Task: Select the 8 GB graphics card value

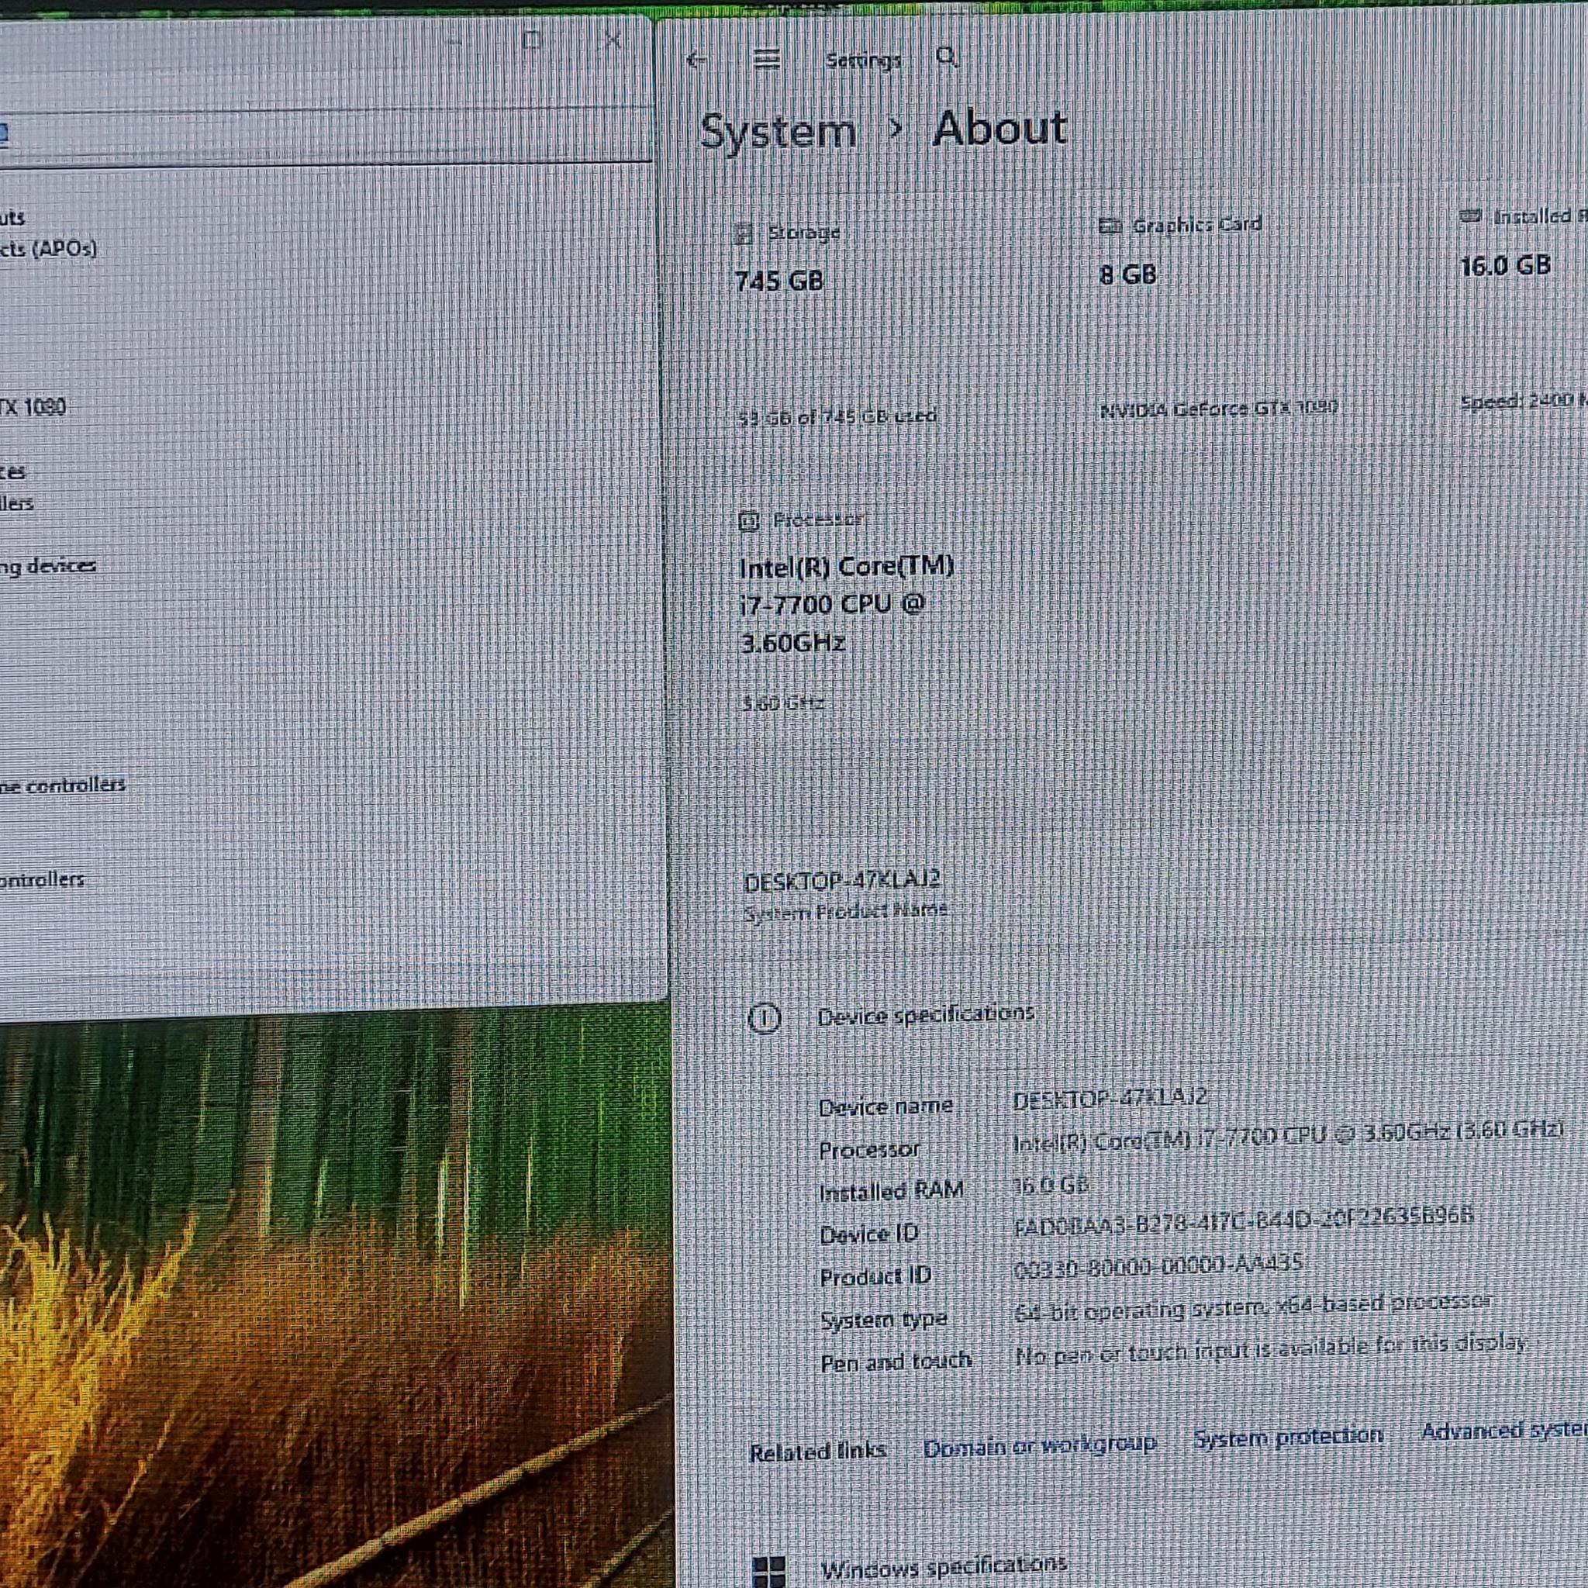Action: click(x=1127, y=274)
